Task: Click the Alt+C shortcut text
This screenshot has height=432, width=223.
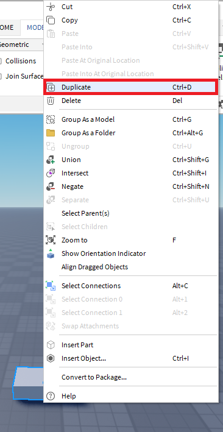Action: coord(180,286)
